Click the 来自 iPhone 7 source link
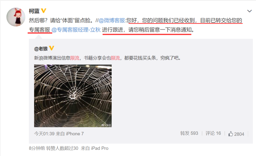Viewport: 256px width, 156px height. pyautogui.click(x=70, y=134)
